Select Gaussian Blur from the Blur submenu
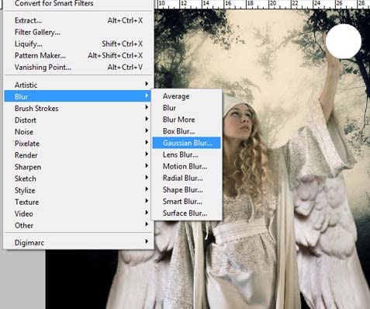The height and width of the screenshot is (309, 370). click(186, 143)
